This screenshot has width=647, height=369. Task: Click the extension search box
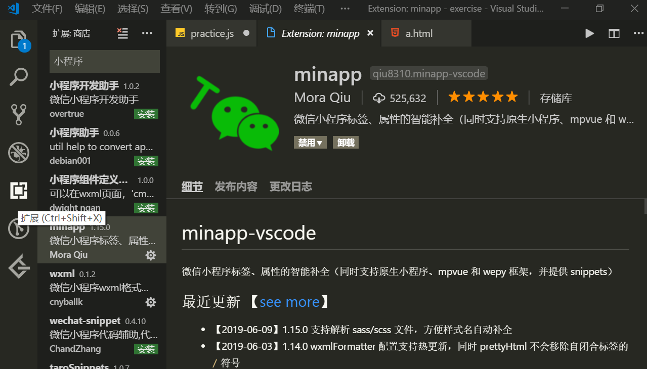coord(105,61)
